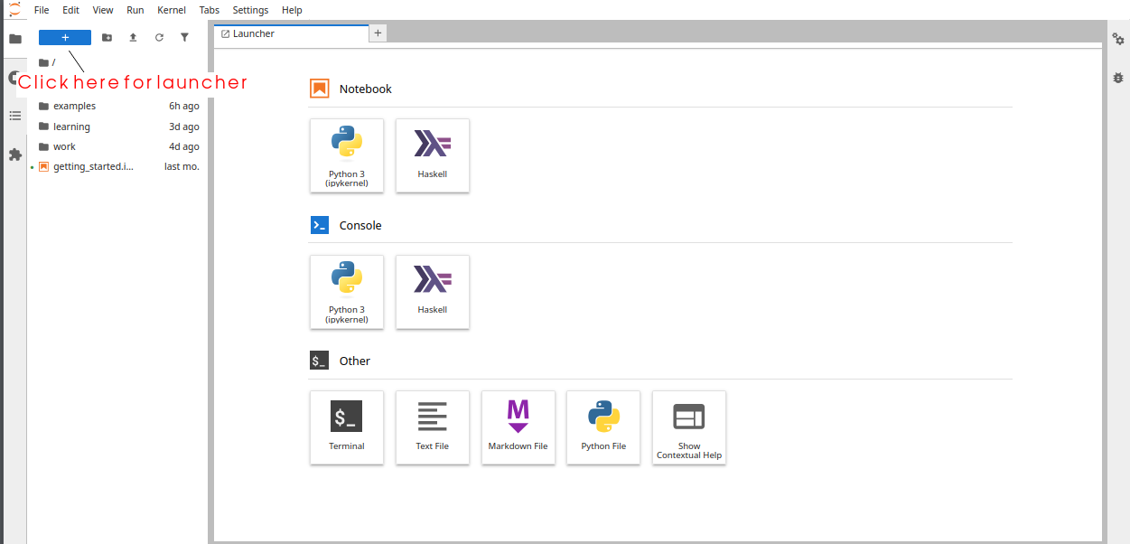Create a new Python File
This screenshot has height=544, width=1130.
[603, 427]
